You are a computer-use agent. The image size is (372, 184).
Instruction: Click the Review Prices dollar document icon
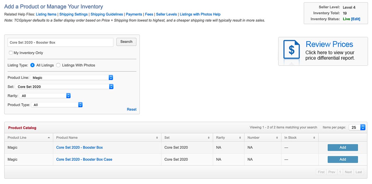tap(291, 51)
